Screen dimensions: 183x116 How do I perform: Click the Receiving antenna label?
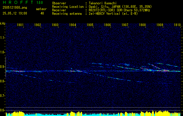(67, 14)
